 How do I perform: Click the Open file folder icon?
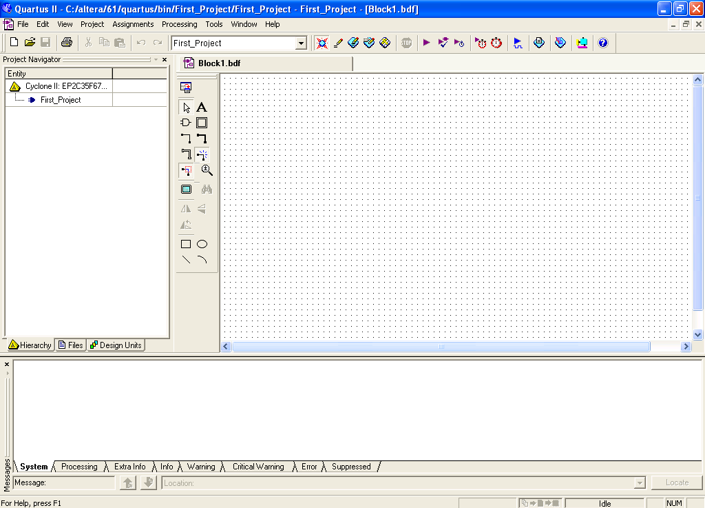30,42
